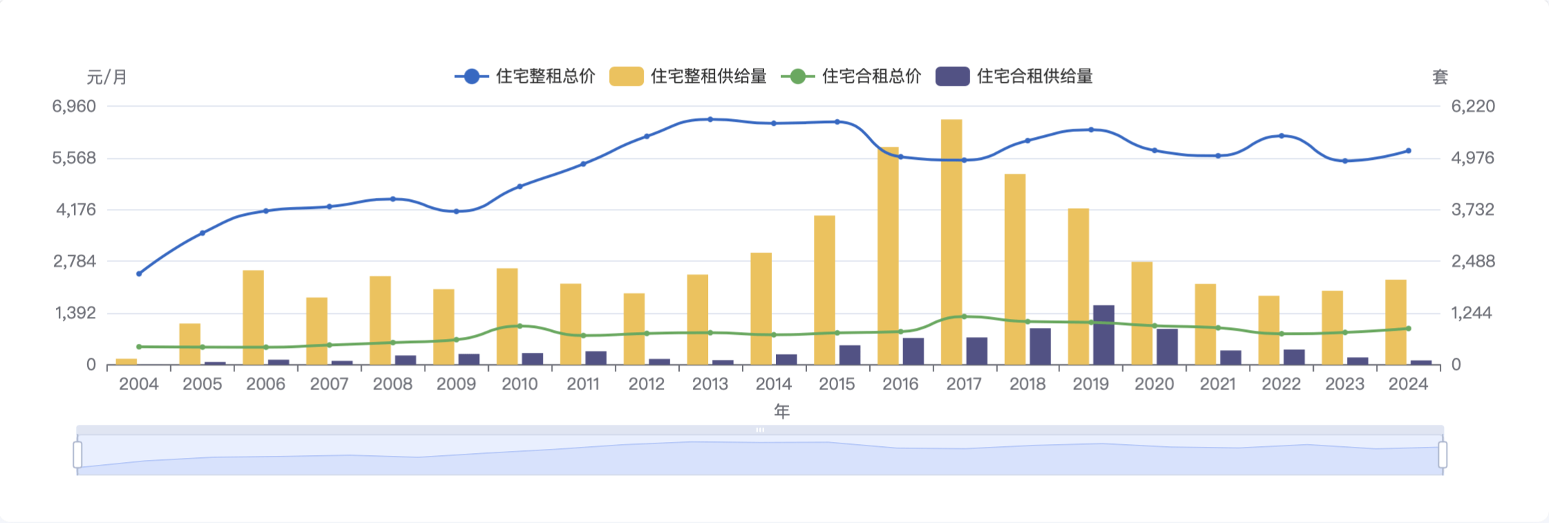
Task: Hide the 住宅合租供给量 series via legend text
Action: click(1035, 76)
